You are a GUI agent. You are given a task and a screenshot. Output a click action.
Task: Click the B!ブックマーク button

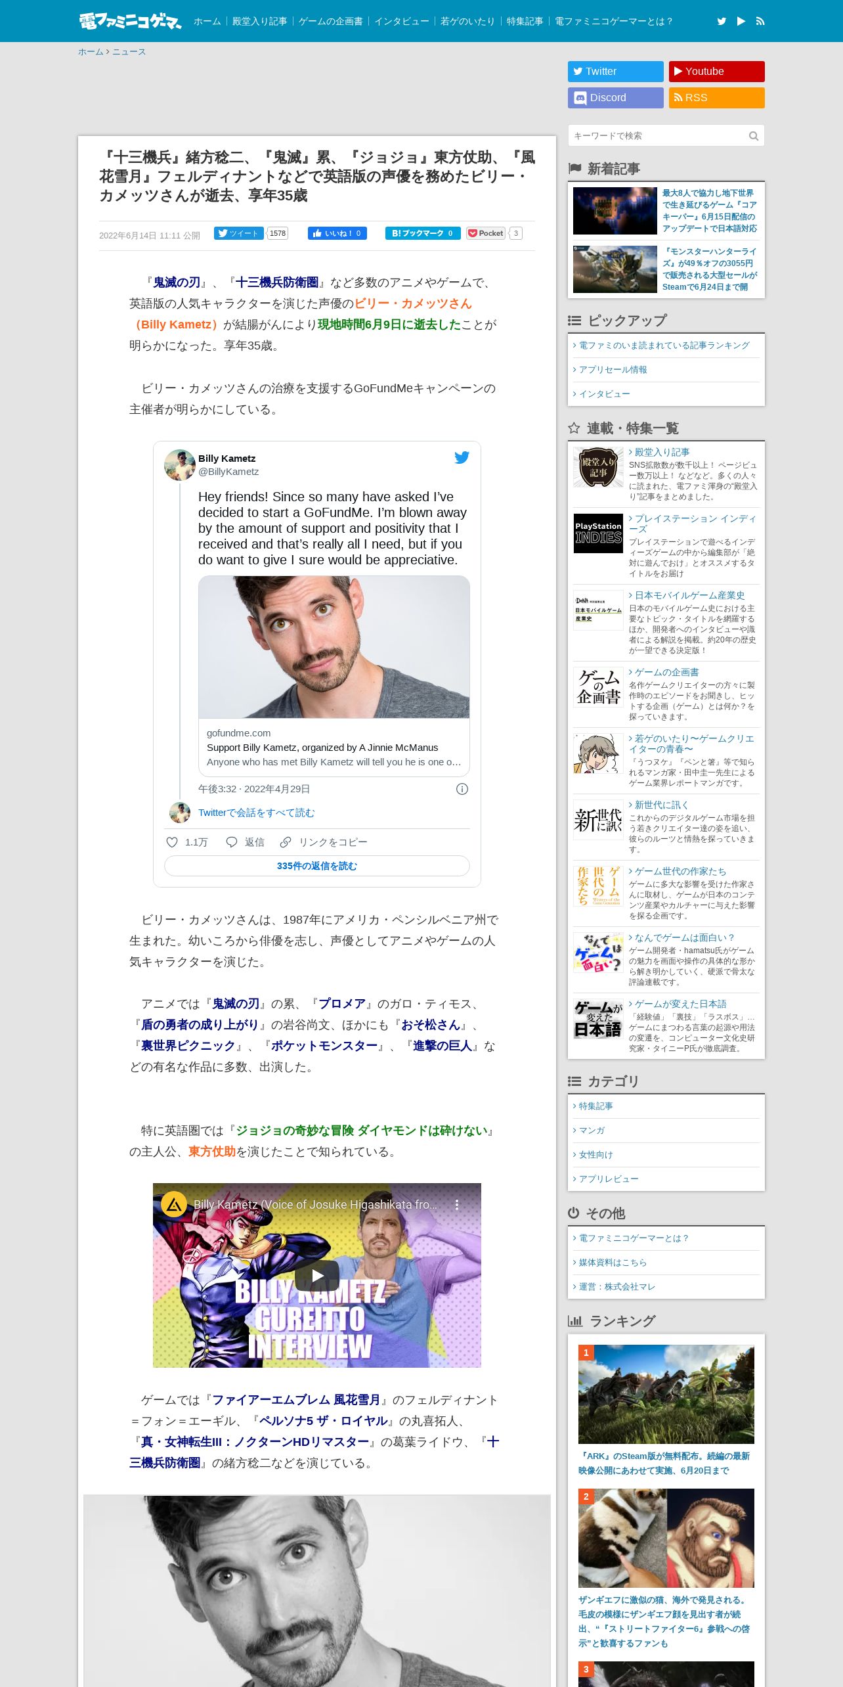(423, 233)
